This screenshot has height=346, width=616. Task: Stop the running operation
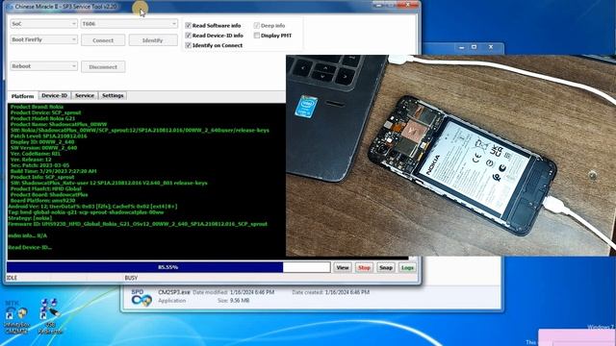click(x=364, y=267)
